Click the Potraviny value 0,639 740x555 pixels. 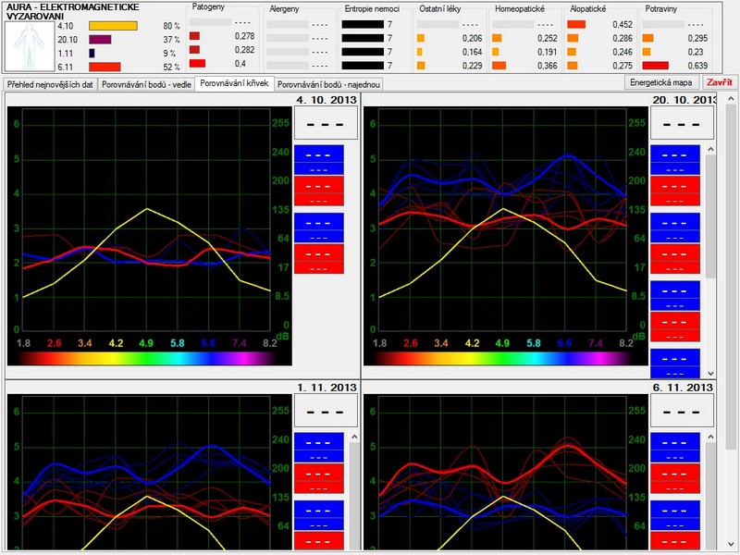pyautogui.click(x=697, y=66)
